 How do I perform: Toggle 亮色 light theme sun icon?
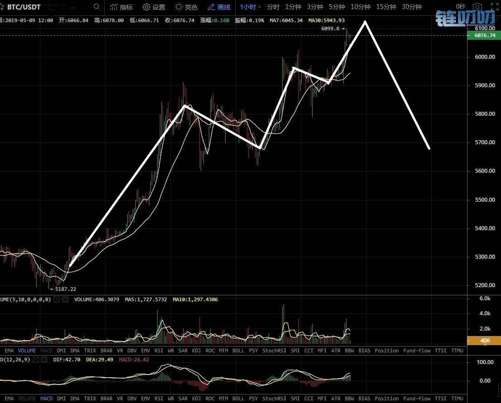click(178, 7)
